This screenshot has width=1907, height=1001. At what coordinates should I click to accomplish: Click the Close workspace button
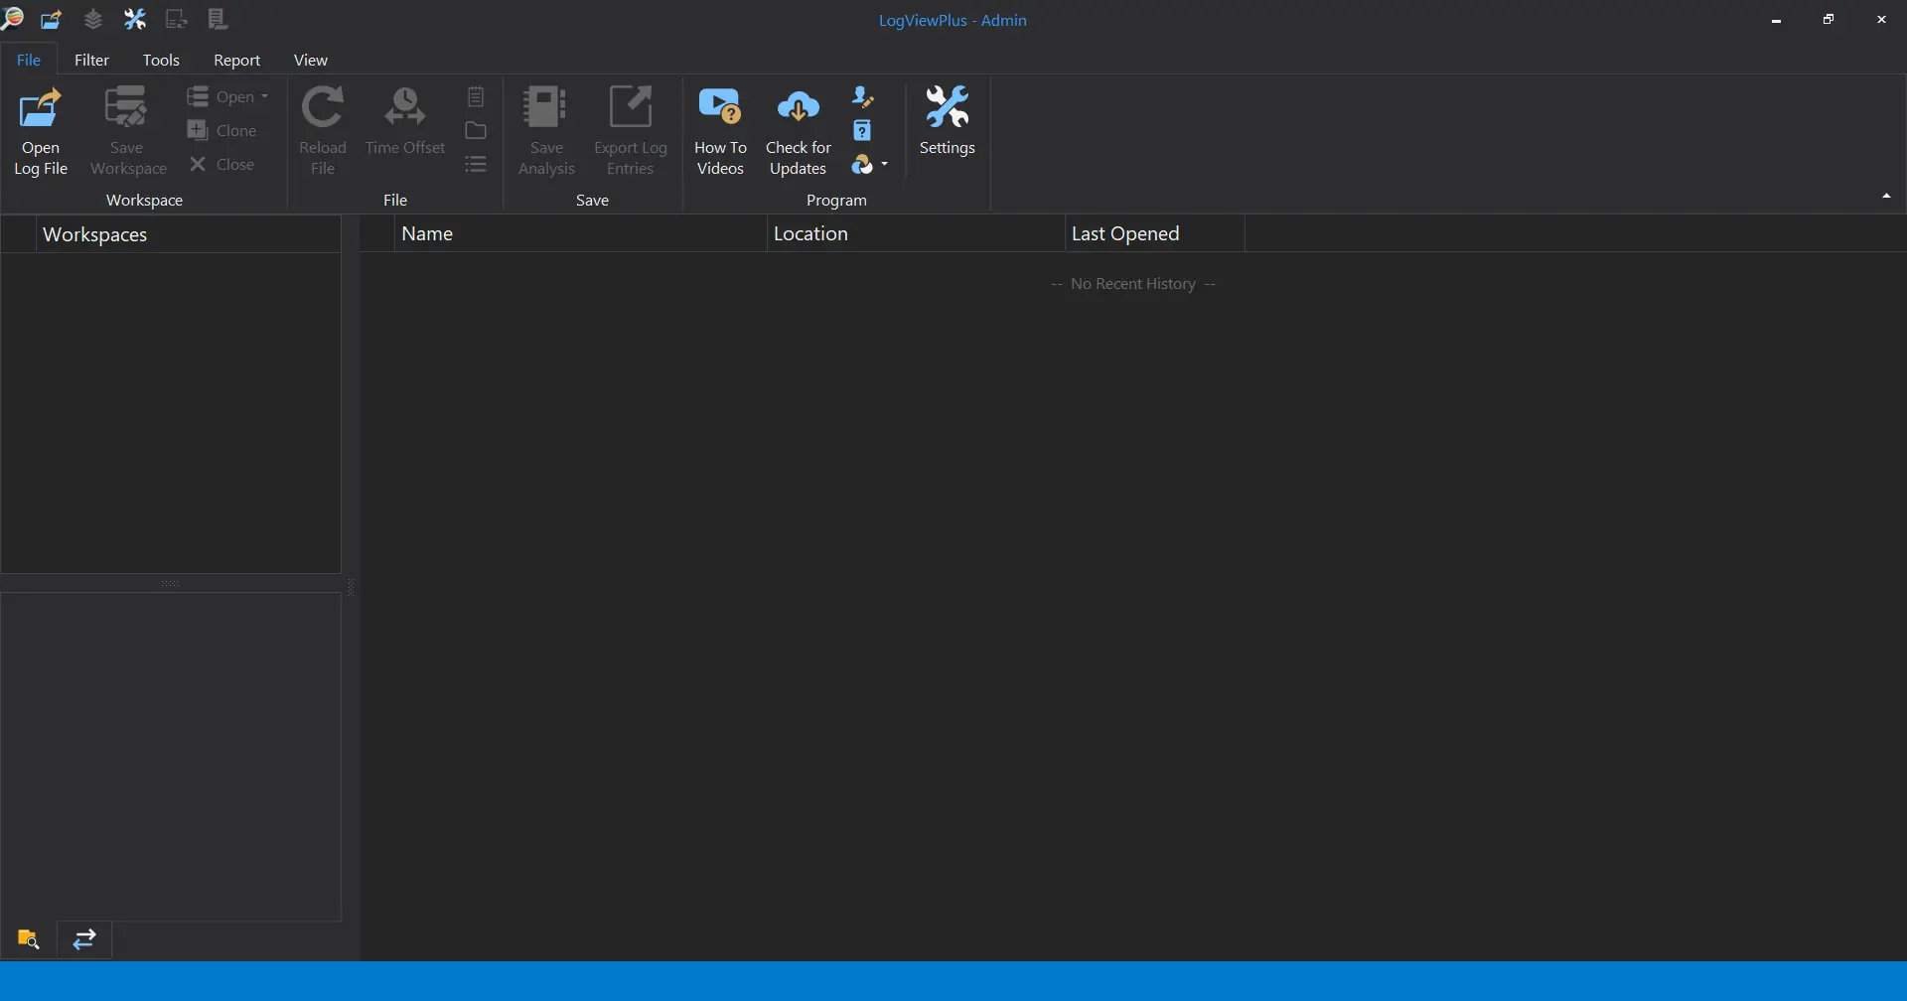coord(222,164)
